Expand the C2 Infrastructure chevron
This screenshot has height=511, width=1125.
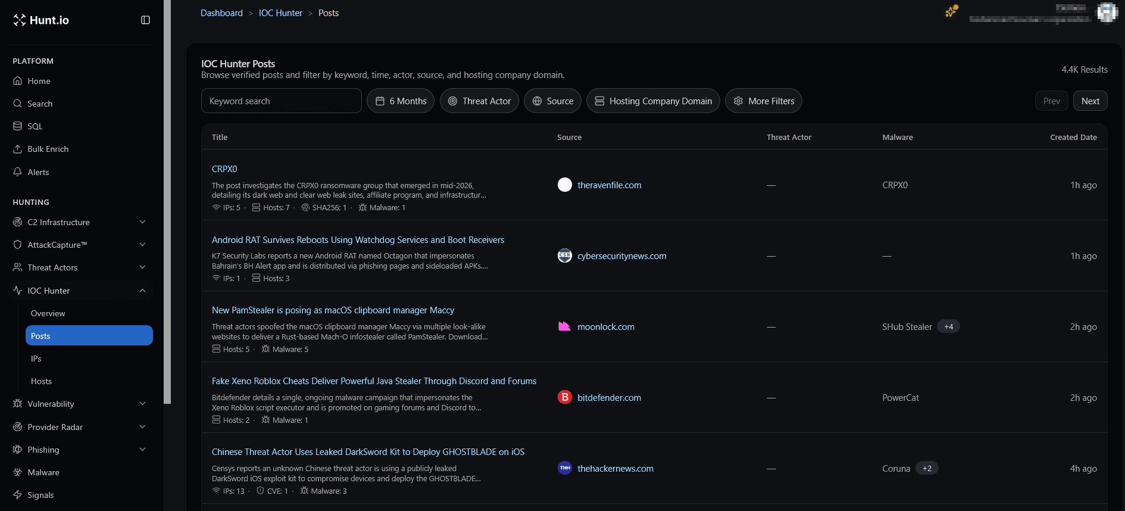pyautogui.click(x=143, y=222)
